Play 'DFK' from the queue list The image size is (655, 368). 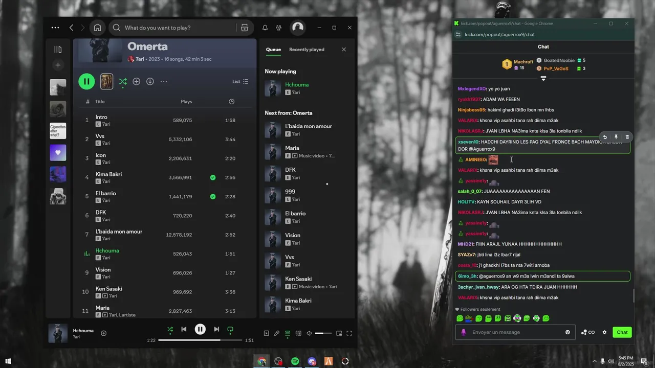[x=307, y=173]
